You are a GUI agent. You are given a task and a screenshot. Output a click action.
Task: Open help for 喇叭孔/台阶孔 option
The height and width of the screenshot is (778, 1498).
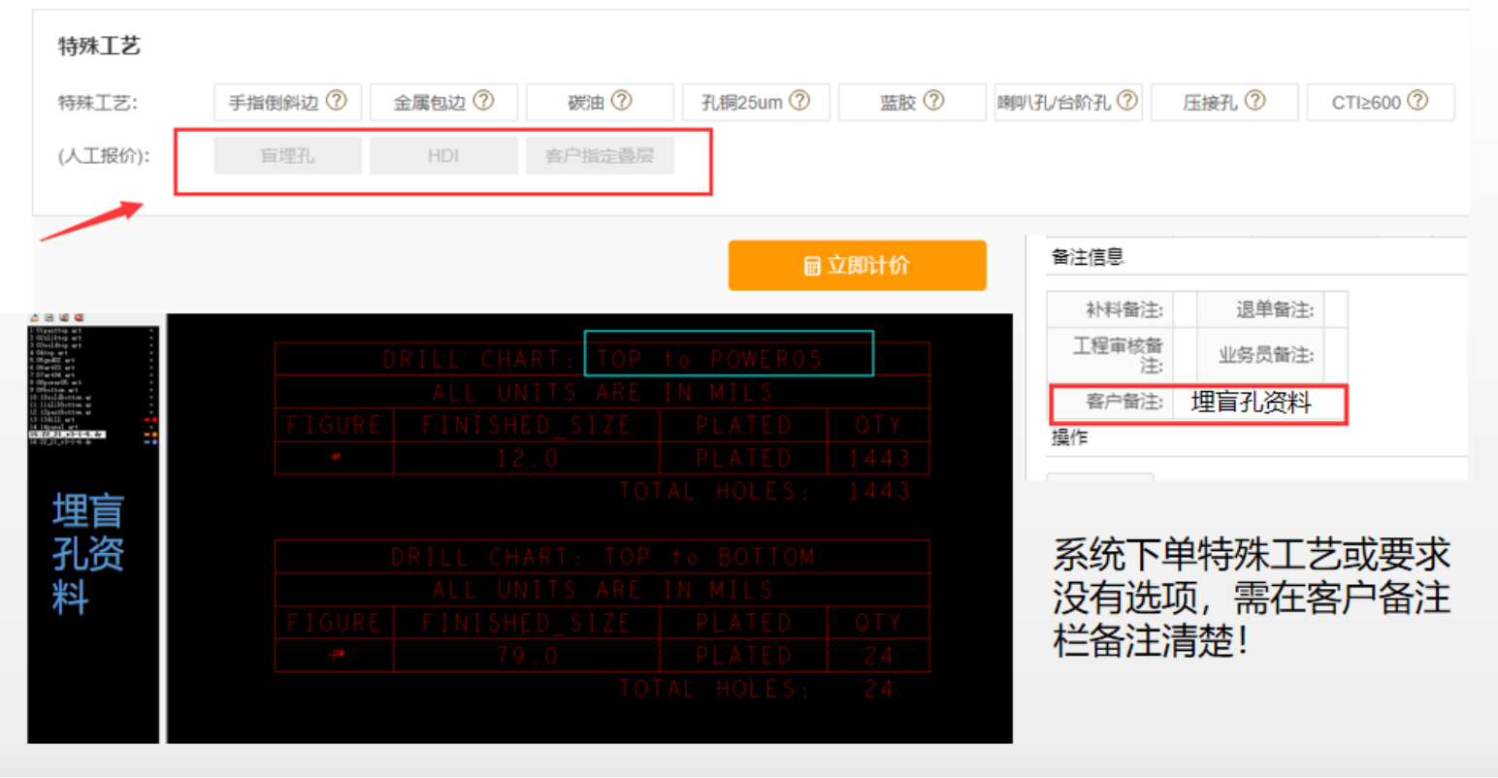tap(1126, 101)
